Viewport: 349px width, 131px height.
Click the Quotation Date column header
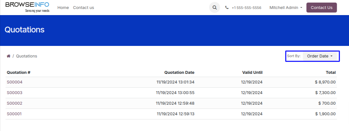[179, 73]
